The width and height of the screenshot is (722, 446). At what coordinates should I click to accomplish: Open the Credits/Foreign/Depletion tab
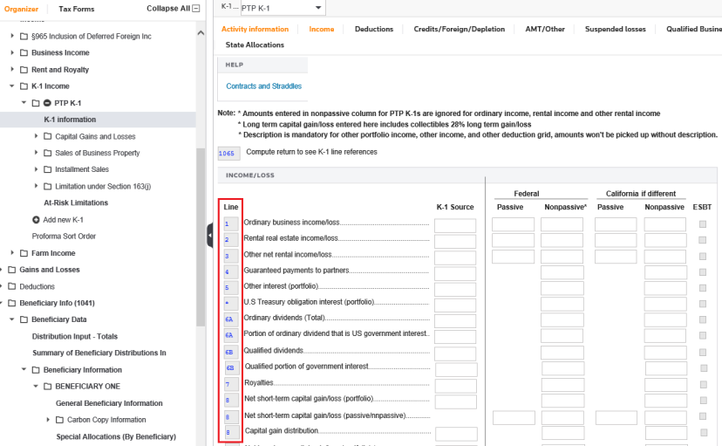pyautogui.click(x=459, y=29)
